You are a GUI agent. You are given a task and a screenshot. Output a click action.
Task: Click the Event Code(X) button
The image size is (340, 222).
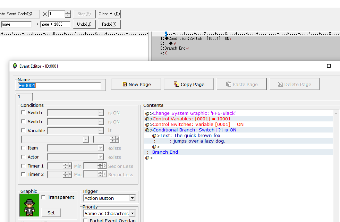(x=19, y=14)
